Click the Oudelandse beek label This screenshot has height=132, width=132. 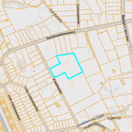tap(90, 120)
